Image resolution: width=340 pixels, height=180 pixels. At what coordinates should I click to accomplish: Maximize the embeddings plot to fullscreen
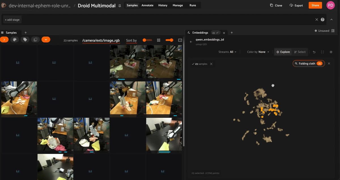point(322,52)
